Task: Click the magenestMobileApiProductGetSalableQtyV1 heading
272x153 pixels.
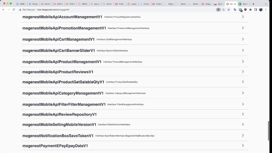Action: pos(63,82)
